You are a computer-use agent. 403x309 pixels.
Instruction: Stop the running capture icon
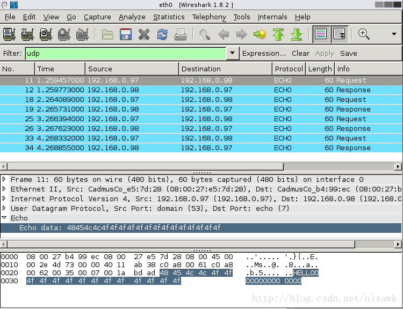tap(64, 34)
